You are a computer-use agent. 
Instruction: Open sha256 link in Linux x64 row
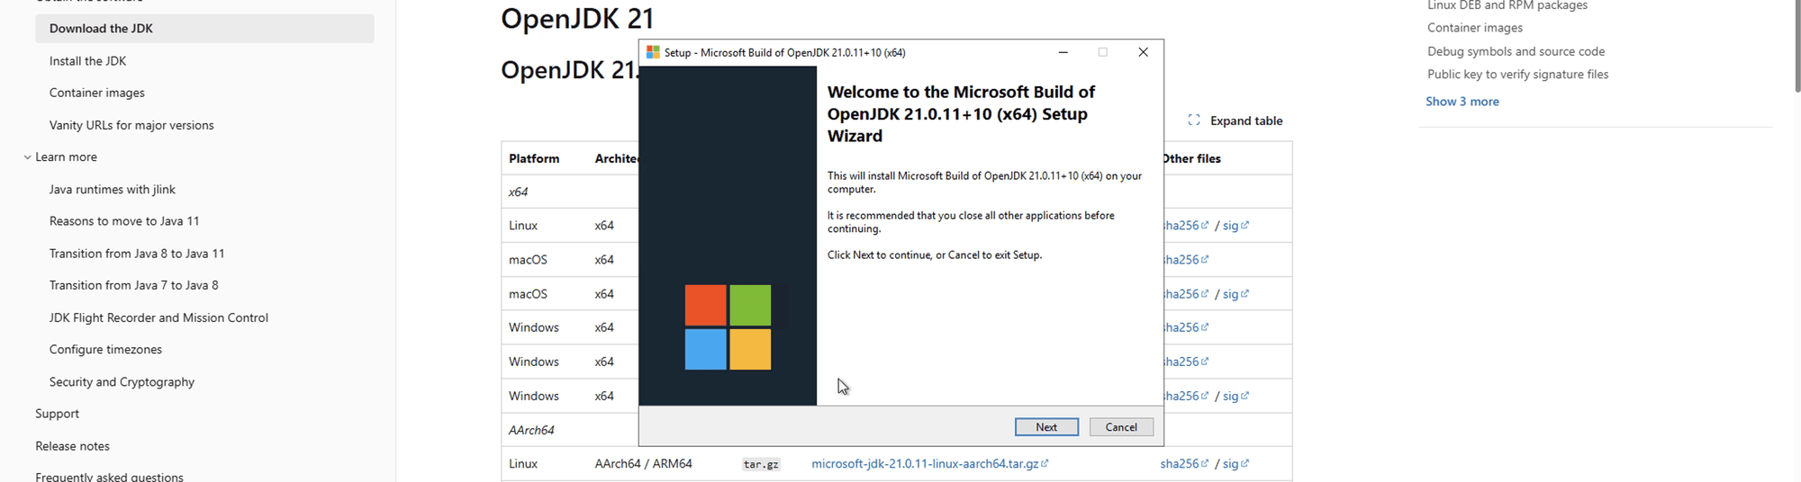coord(1184,226)
